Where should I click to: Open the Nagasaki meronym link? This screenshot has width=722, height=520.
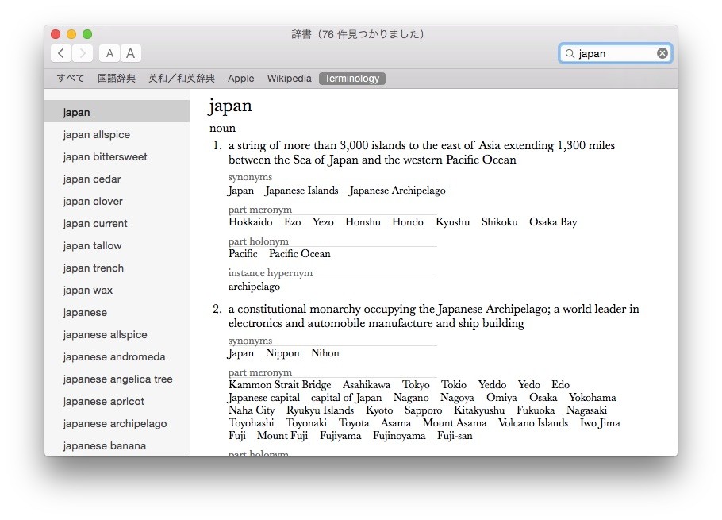(x=586, y=410)
